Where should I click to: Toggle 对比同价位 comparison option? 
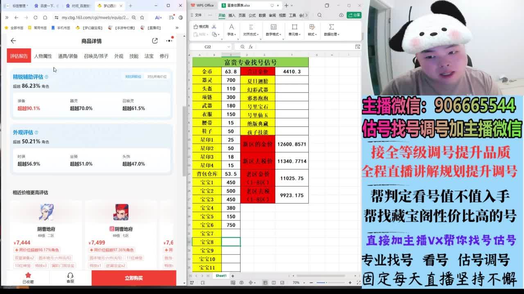[133, 77]
